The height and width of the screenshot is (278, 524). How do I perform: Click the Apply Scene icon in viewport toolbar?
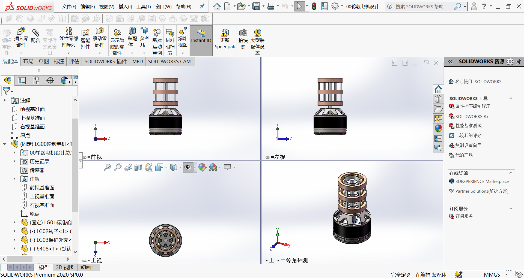[213, 167]
